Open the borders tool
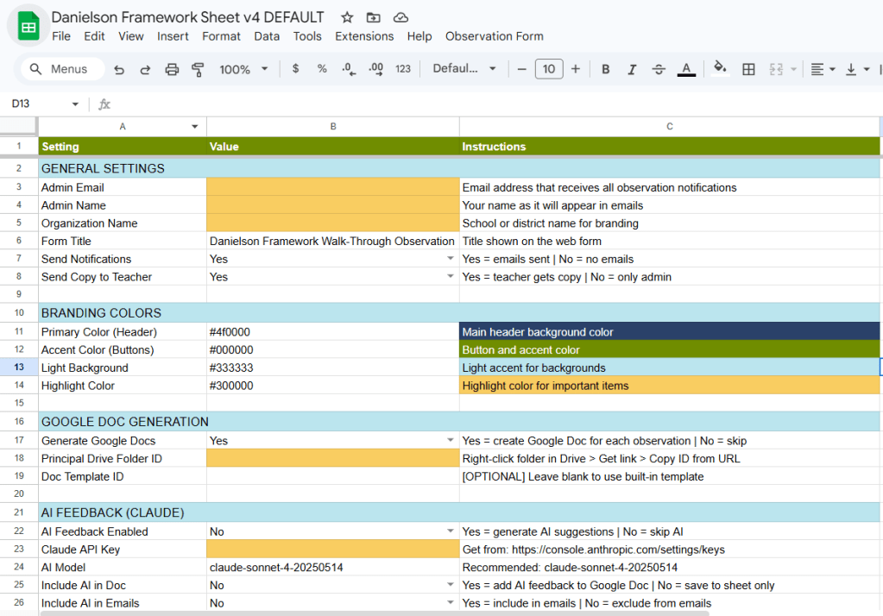The image size is (883, 616). click(x=748, y=69)
